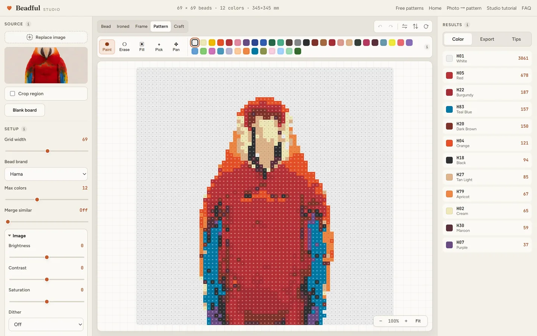Adjust the Brightness slider handle
Viewport: 537px width, 336px height.
point(47,257)
